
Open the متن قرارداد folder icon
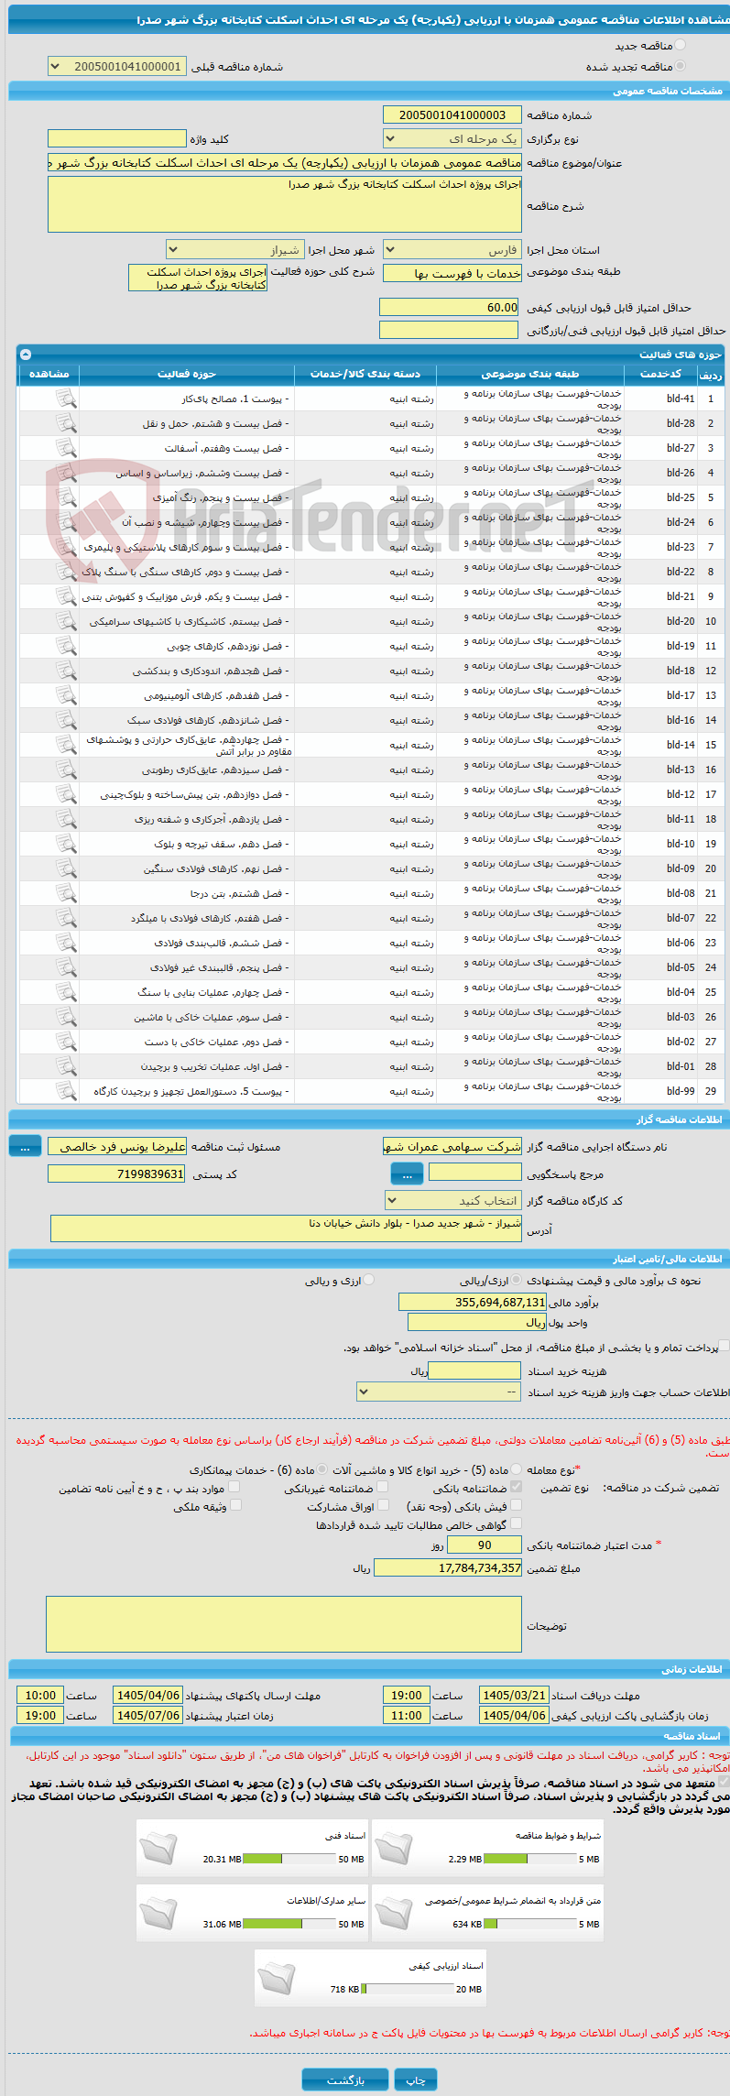(x=394, y=1912)
